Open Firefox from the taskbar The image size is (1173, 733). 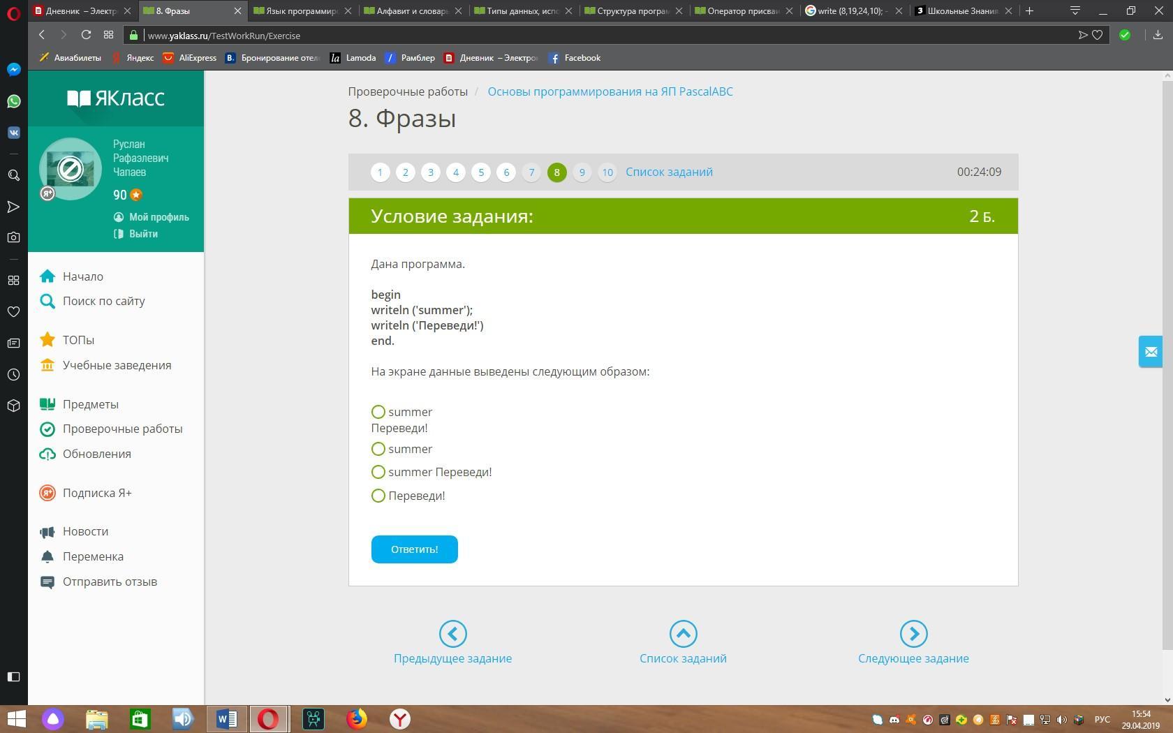357,719
